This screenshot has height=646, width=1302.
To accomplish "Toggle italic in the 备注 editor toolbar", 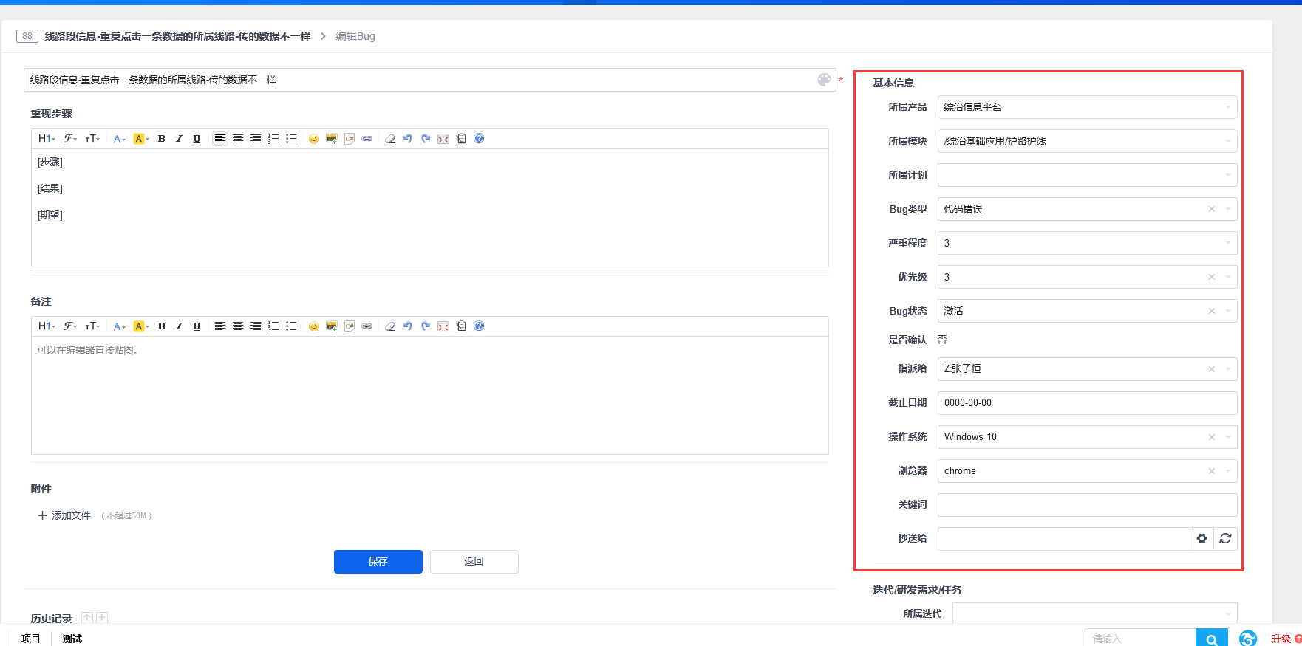I will click(179, 326).
